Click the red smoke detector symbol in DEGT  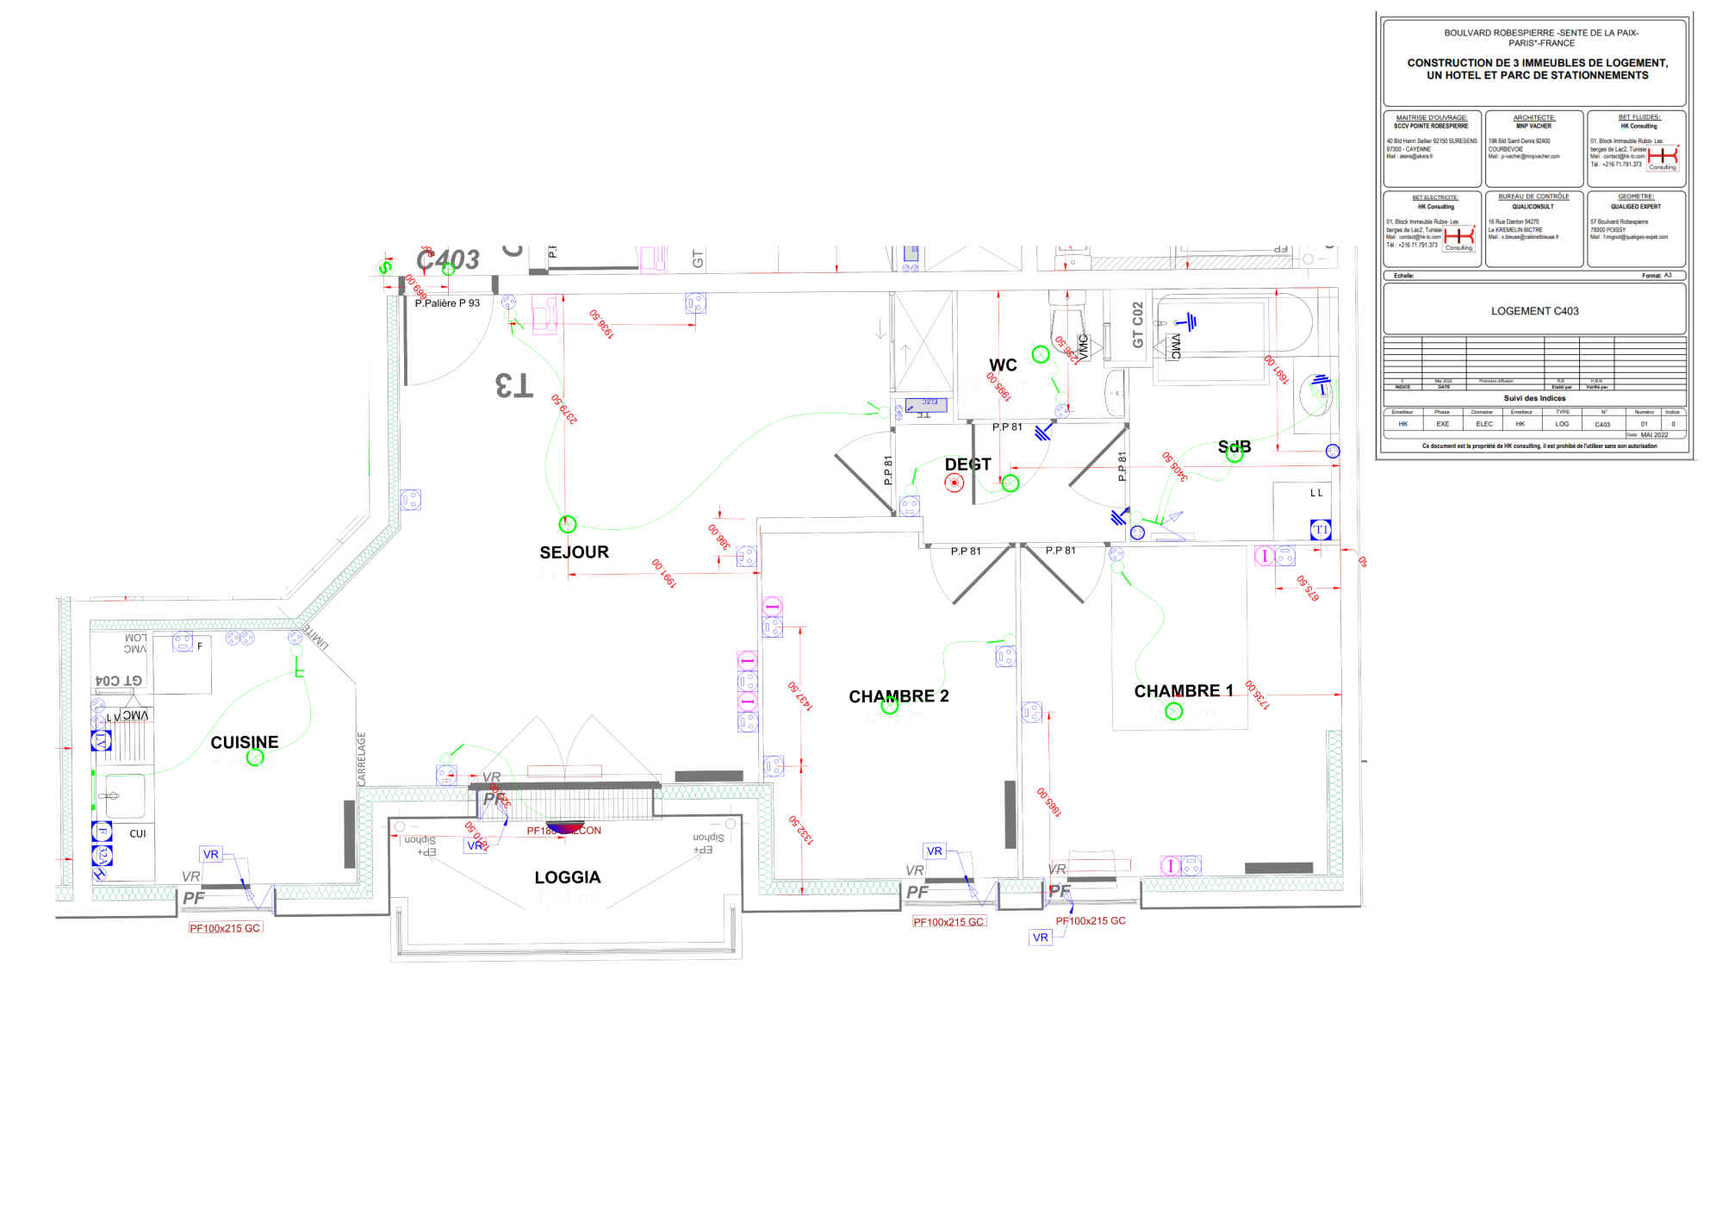tap(954, 483)
